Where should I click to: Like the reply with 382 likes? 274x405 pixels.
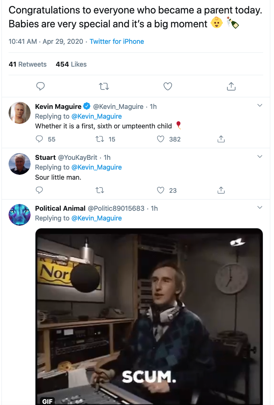[x=161, y=139]
